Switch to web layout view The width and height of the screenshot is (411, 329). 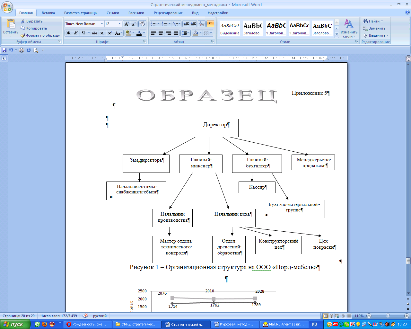[x=337, y=316]
